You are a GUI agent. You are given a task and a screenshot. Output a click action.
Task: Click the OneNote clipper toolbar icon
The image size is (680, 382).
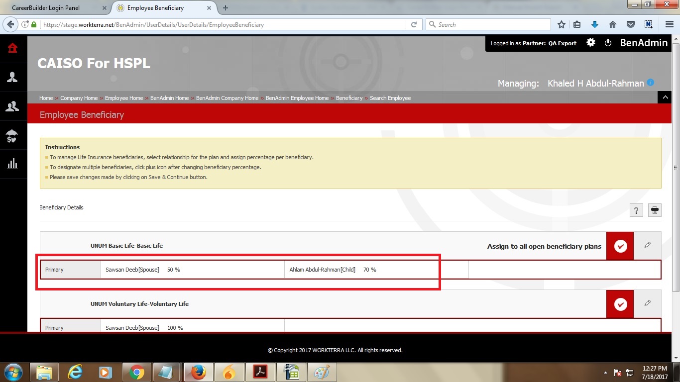pyautogui.click(x=648, y=24)
